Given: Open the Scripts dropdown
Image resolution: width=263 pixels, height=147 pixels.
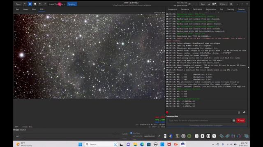Looking at the screenshot, I should click(x=72, y=4).
